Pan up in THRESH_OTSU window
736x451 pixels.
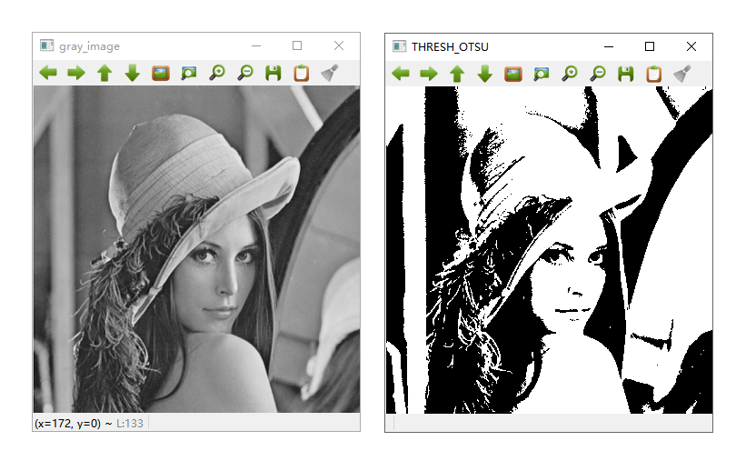point(457,74)
